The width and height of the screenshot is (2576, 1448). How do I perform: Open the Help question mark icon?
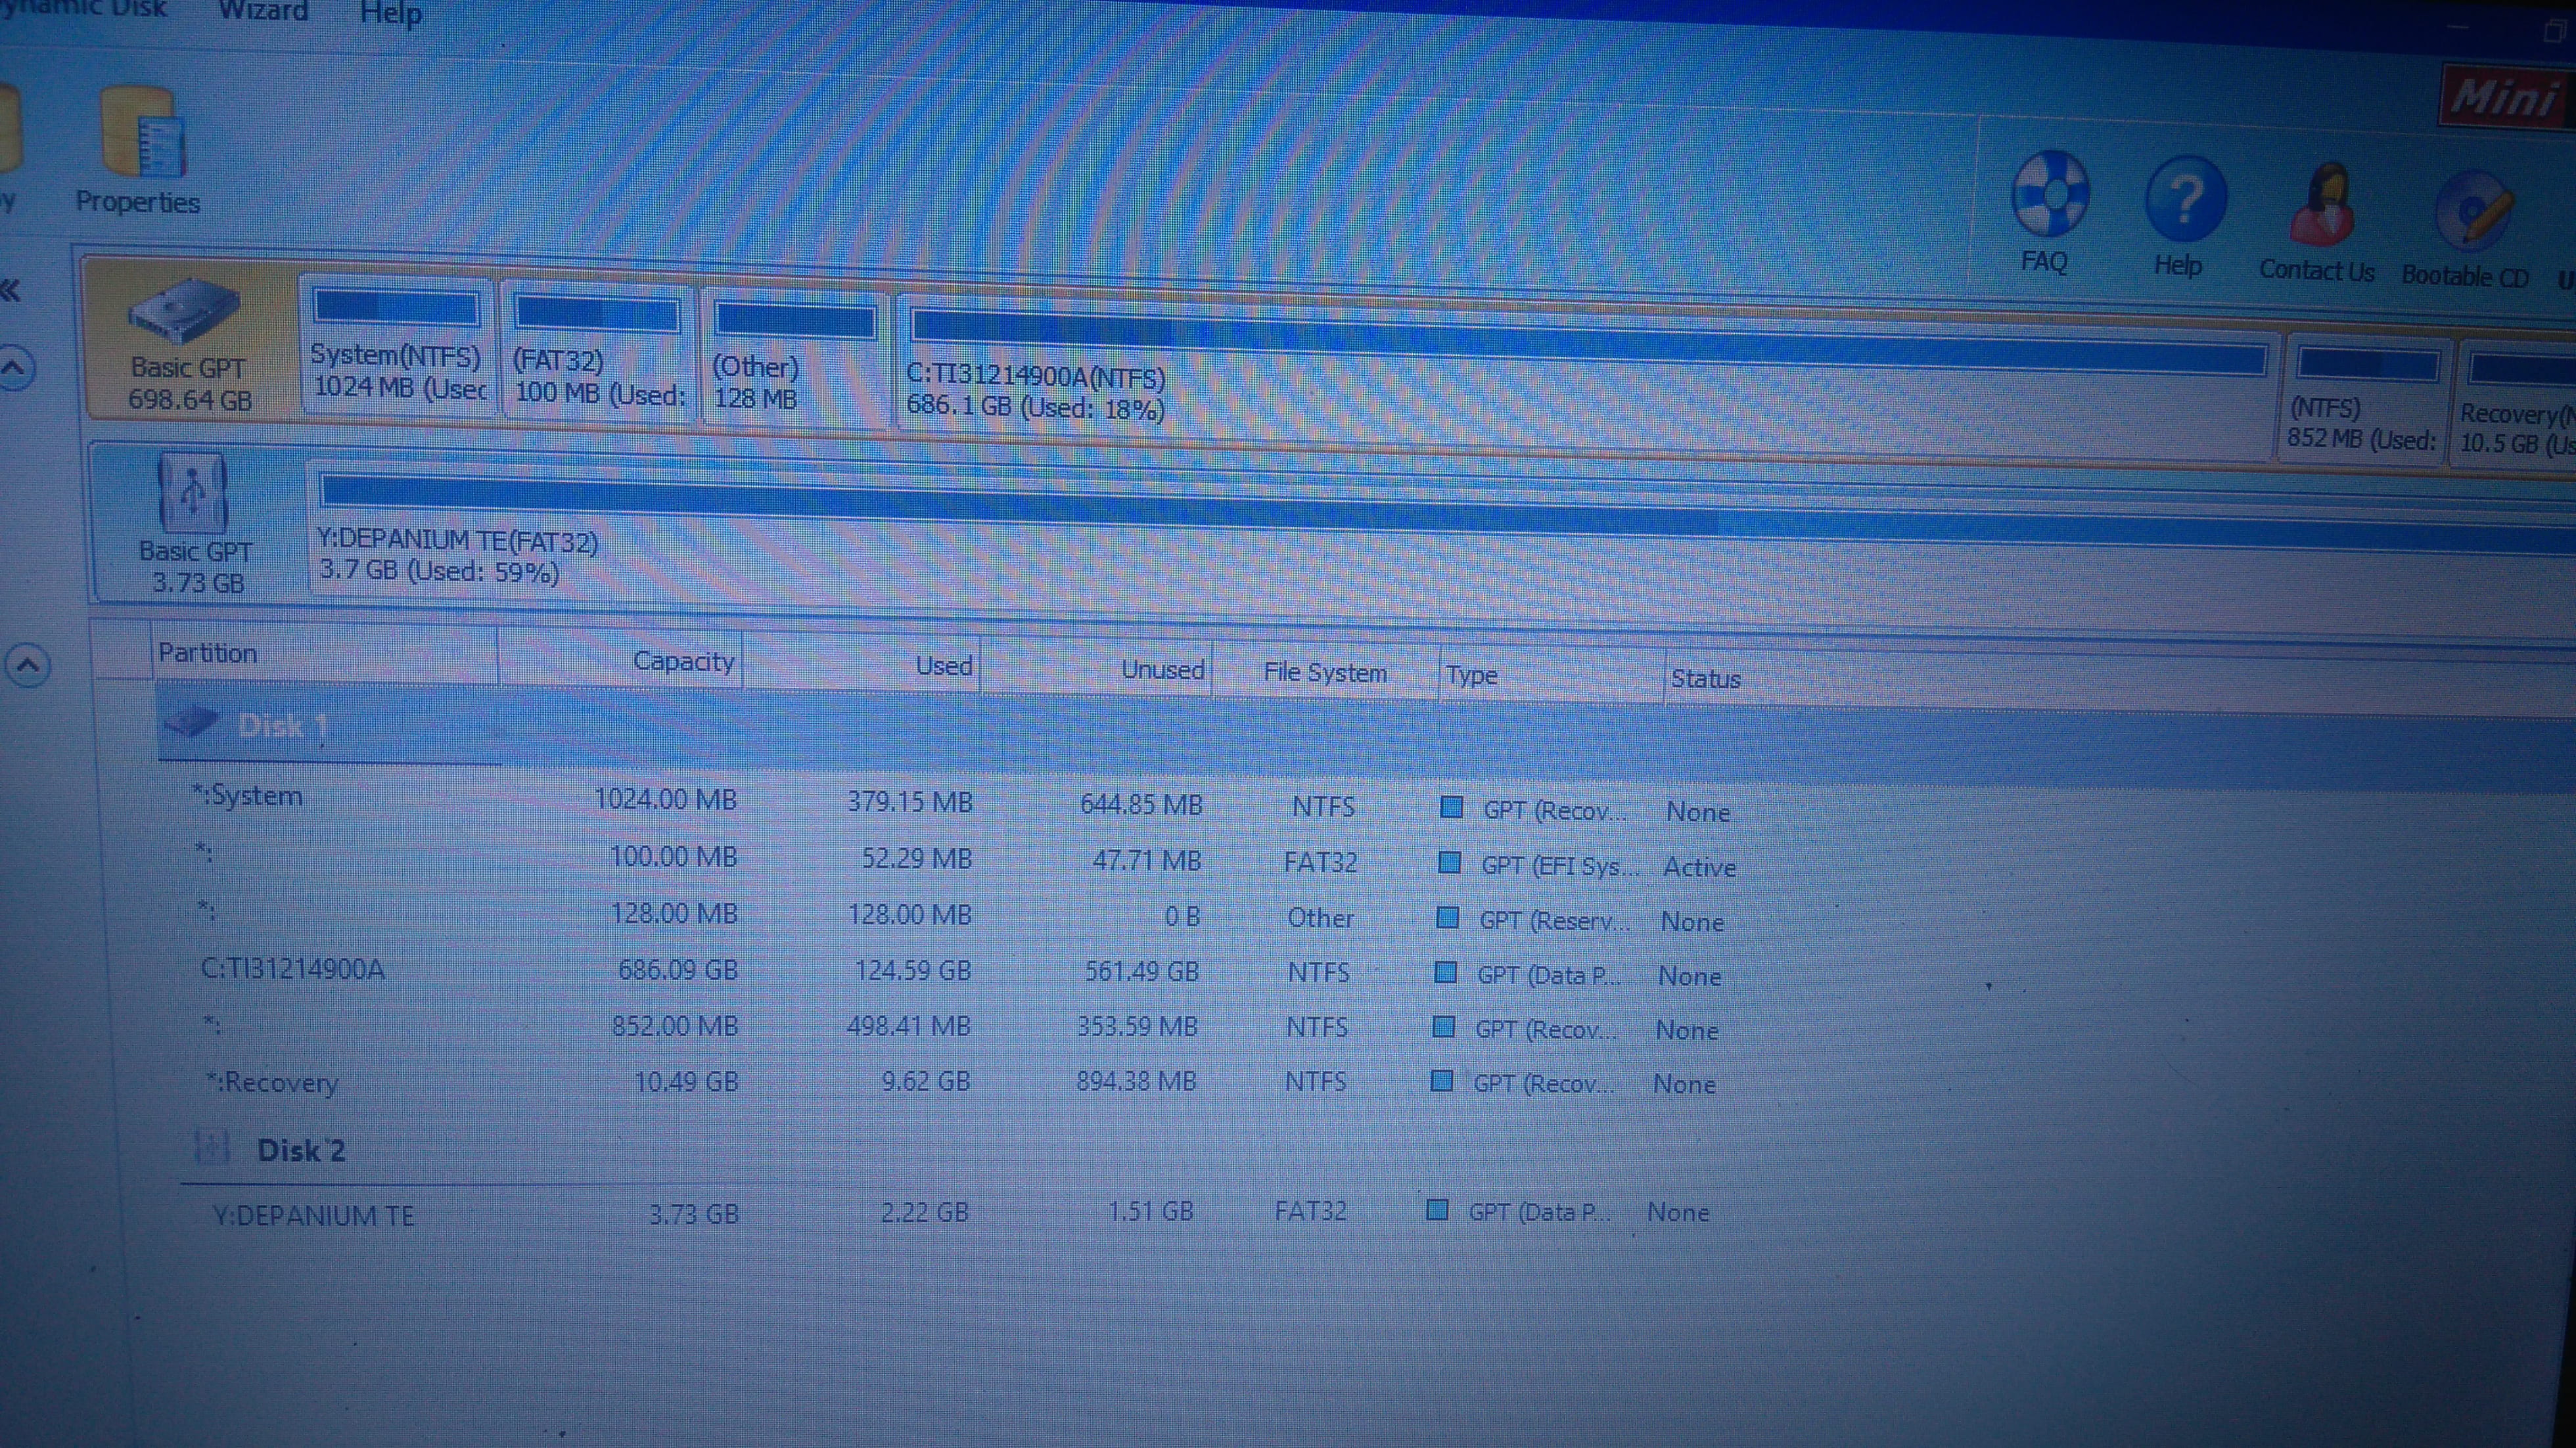2186,199
